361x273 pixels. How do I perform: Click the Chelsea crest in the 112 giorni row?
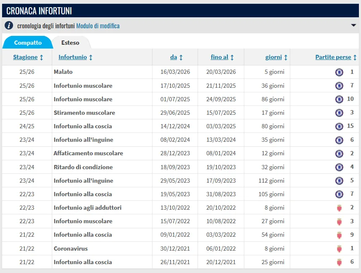(339, 181)
